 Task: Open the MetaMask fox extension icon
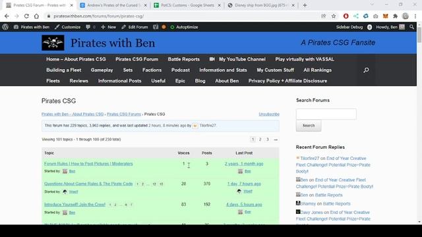[385, 16]
